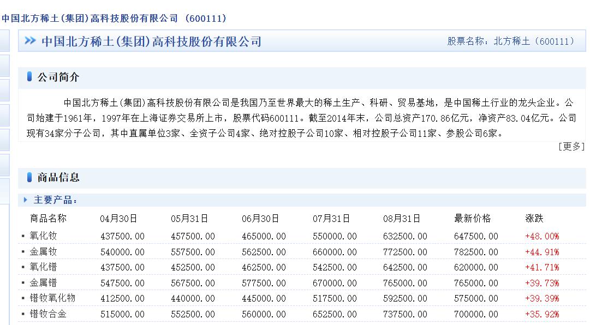This screenshot has height=325, width=590.
Task: Click the +39.39% change value
Action: click(x=542, y=299)
